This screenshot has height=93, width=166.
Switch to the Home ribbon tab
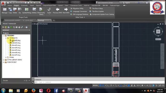10,5
